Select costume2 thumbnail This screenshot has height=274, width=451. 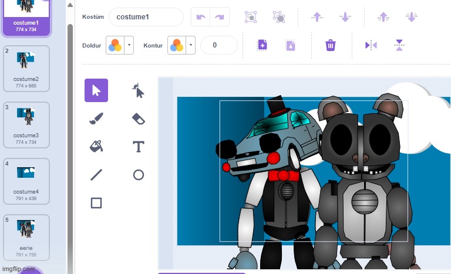(26, 69)
